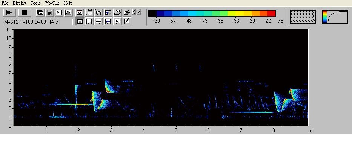
Task: Click the pencil edit annotation icon
Action: pos(127,22)
